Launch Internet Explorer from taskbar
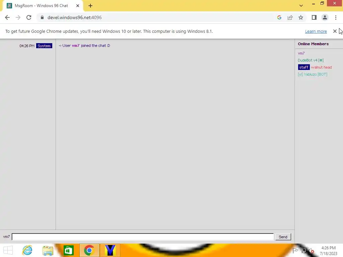The width and height of the screenshot is (343, 257). [27, 250]
